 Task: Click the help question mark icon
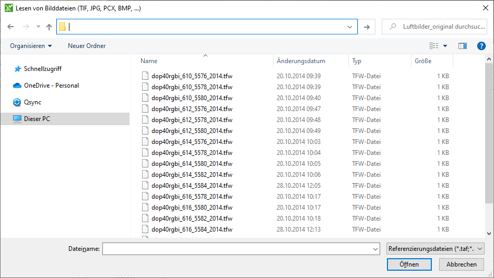pos(481,46)
